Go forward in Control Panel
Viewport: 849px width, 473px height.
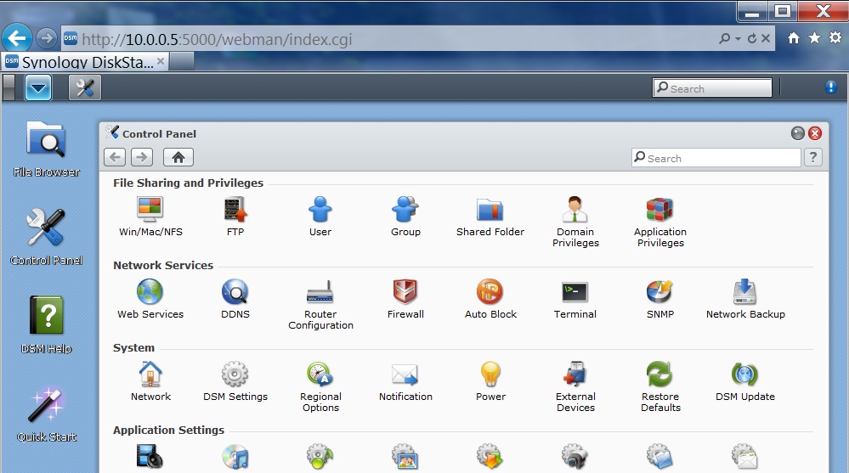142,157
